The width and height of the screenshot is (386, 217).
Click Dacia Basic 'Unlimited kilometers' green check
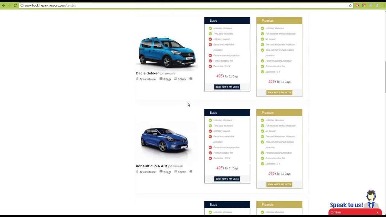coord(210,28)
